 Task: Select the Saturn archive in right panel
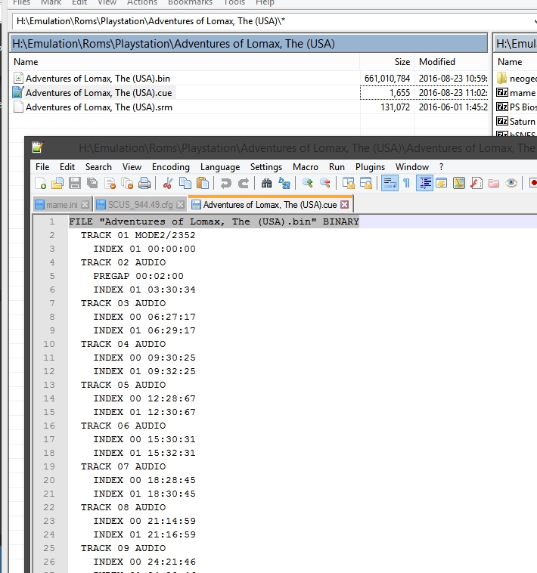point(516,121)
